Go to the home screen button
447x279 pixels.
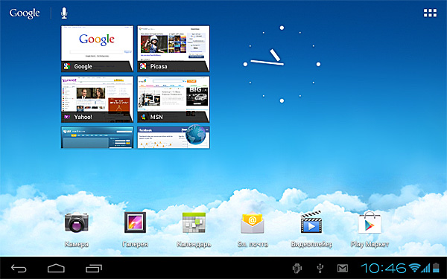coord(56,268)
